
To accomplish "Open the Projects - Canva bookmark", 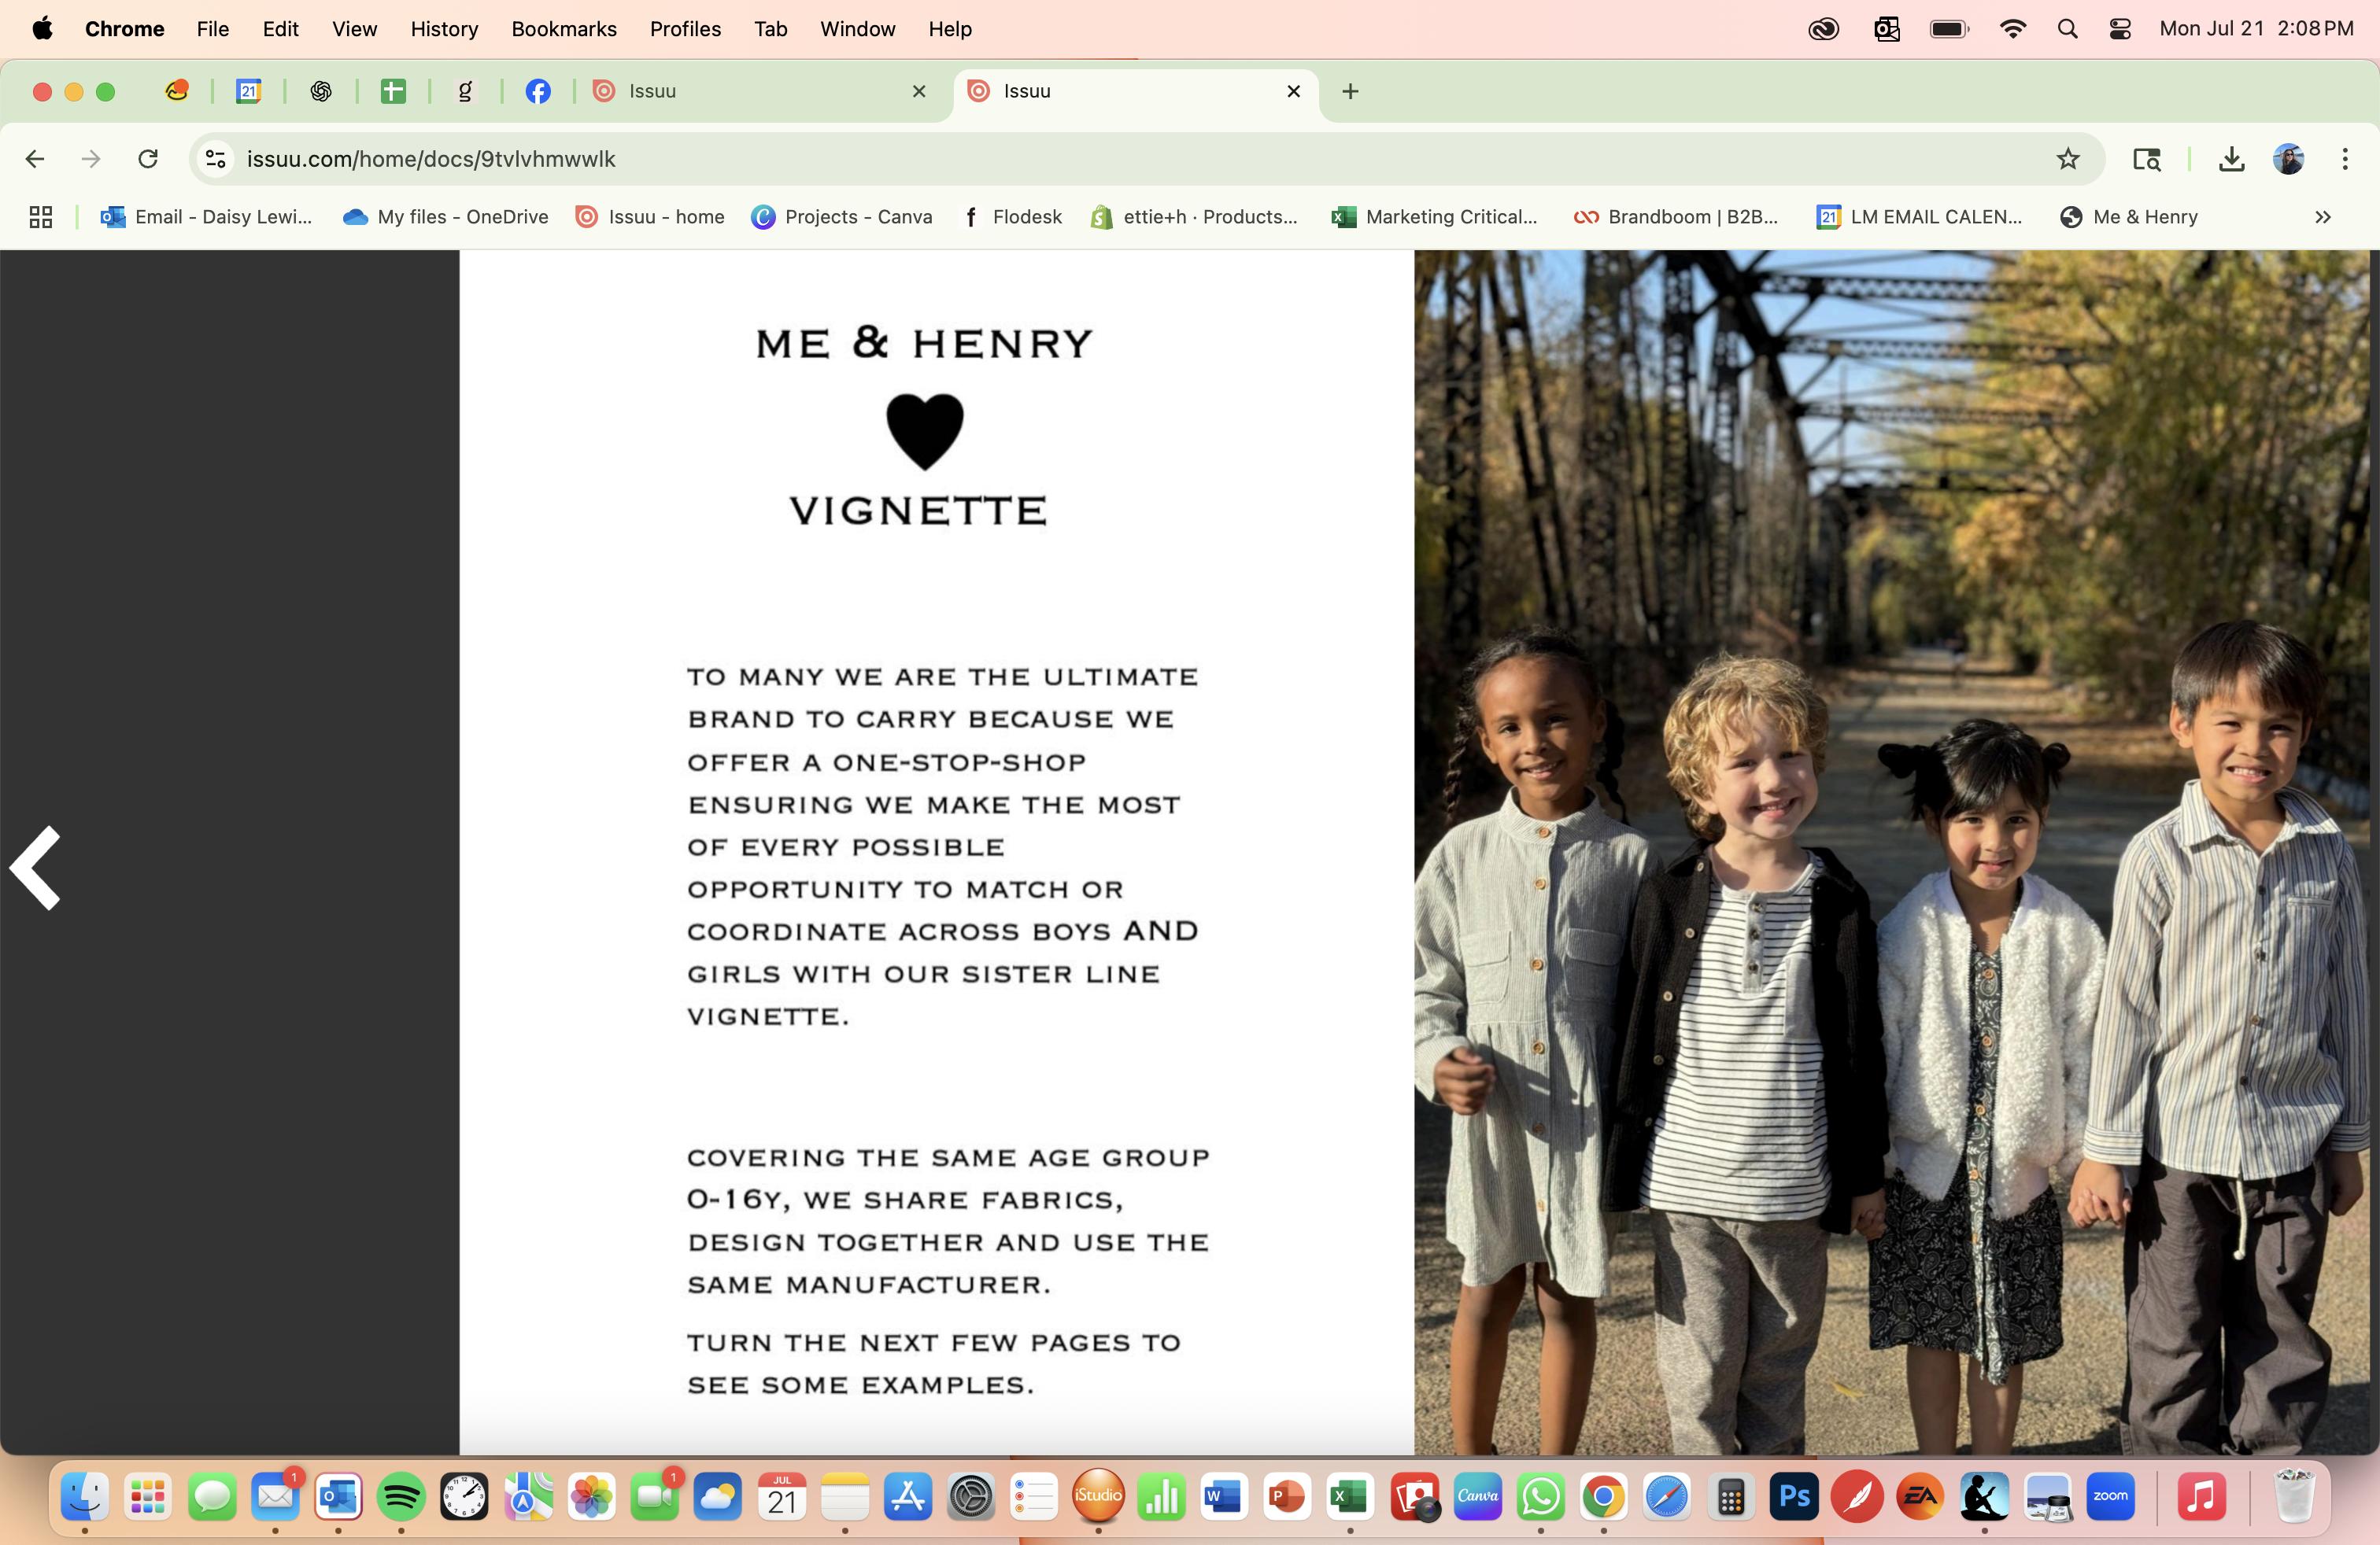I will coord(841,217).
